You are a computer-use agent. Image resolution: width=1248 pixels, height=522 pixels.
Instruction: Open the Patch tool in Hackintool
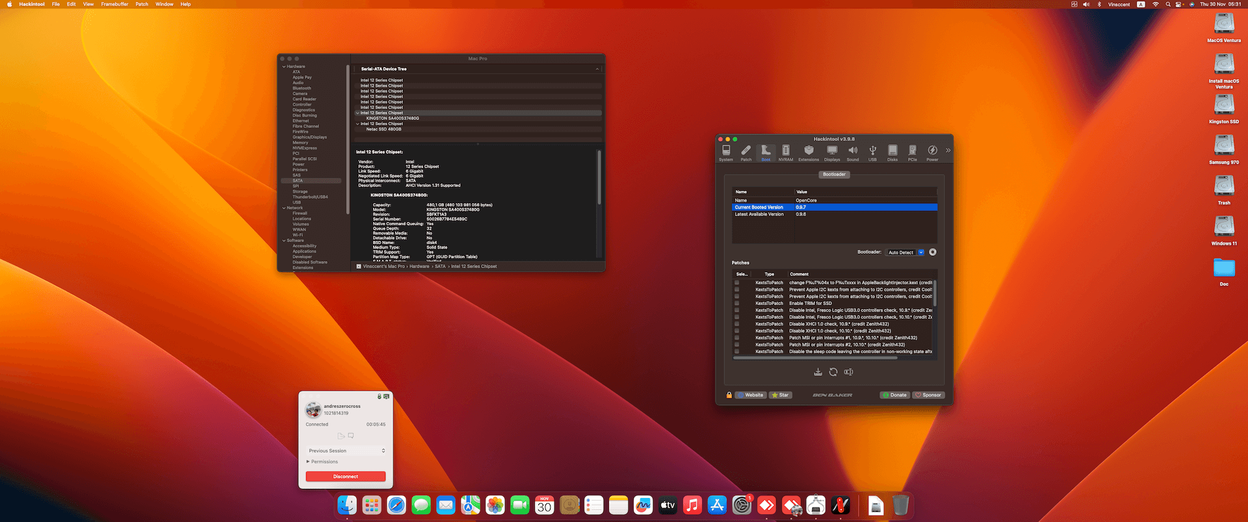click(746, 153)
